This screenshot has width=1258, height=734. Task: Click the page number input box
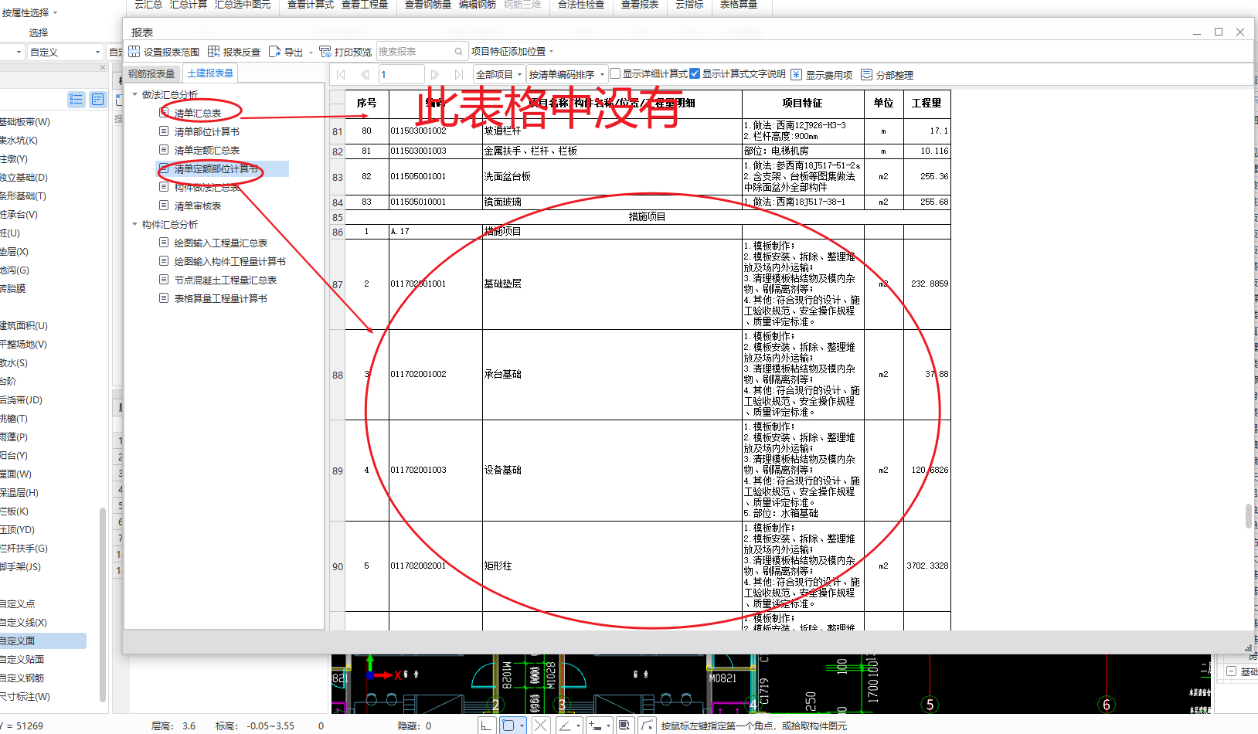pyautogui.click(x=401, y=74)
